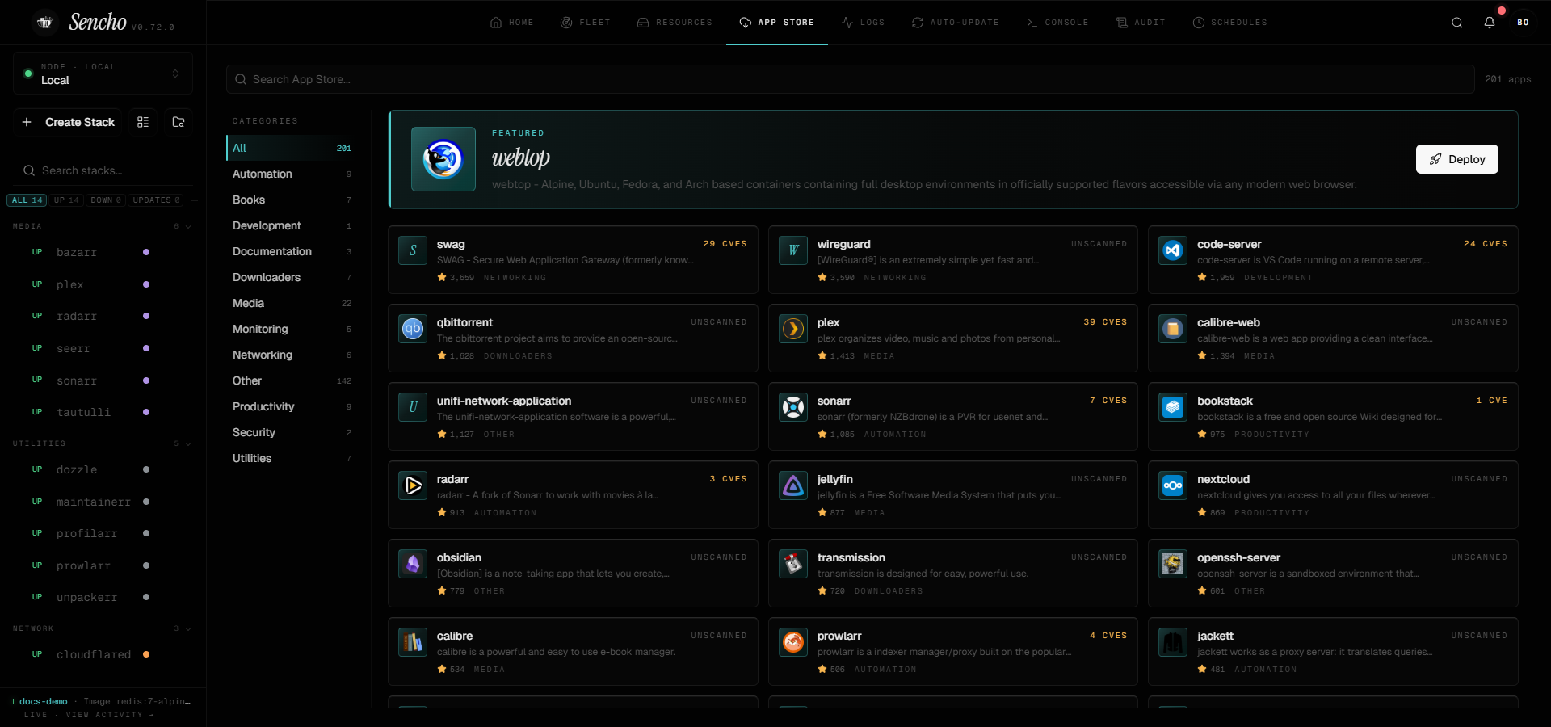Click the jackett app icon
The image size is (1551, 727).
(x=1173, y=642)
